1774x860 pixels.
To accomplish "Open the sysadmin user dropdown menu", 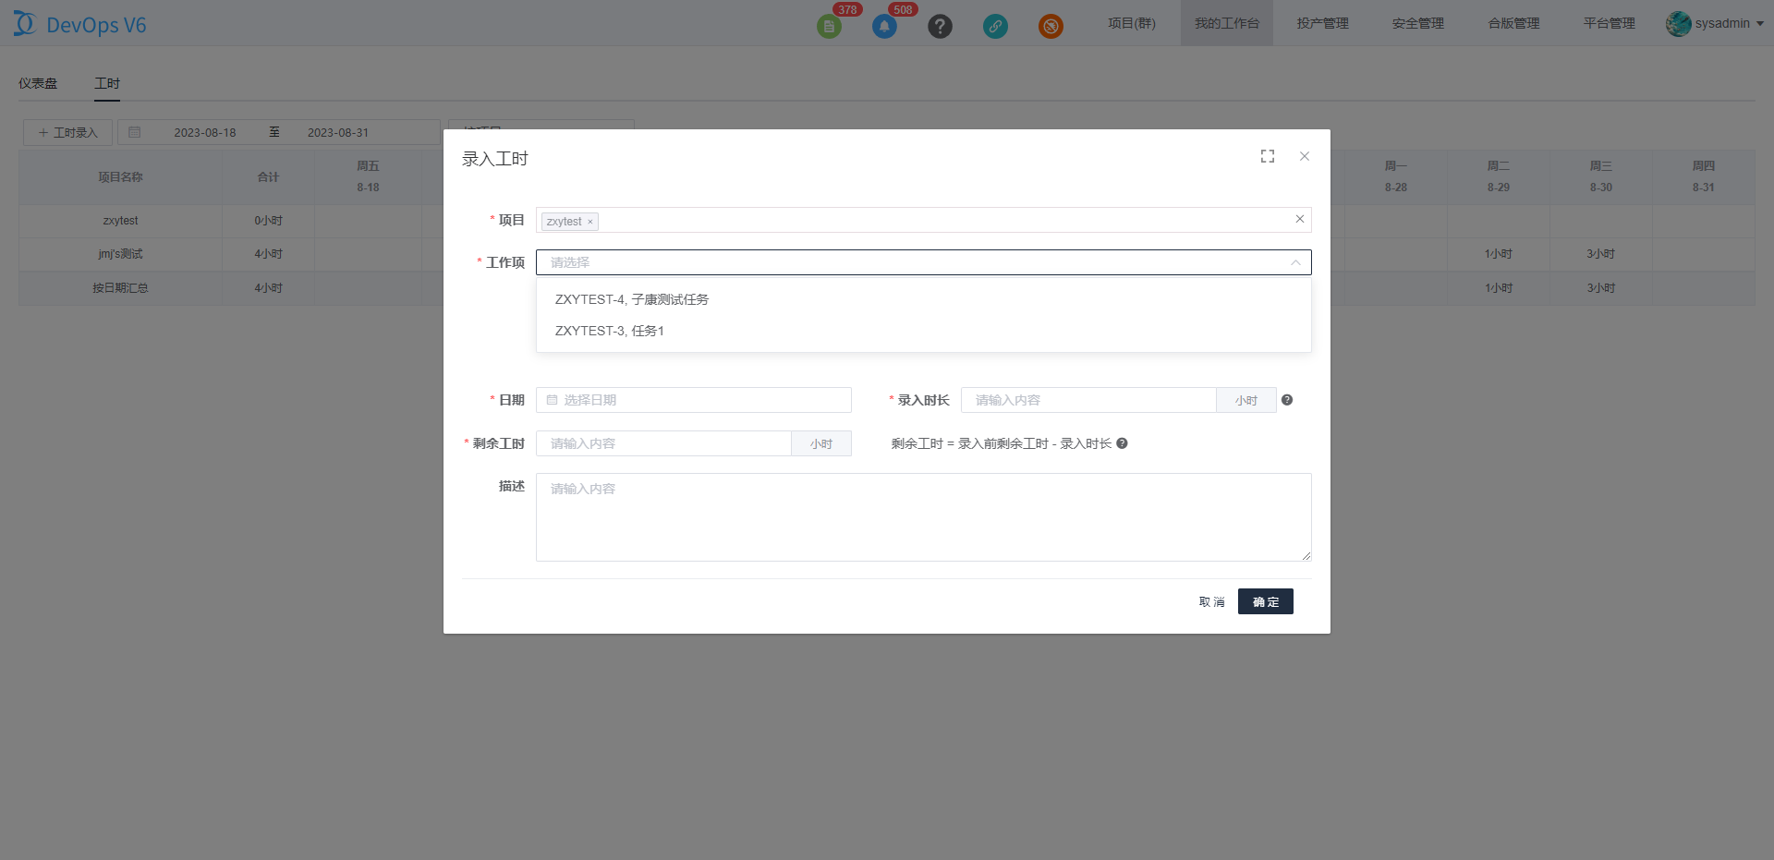I will 1715,23.
